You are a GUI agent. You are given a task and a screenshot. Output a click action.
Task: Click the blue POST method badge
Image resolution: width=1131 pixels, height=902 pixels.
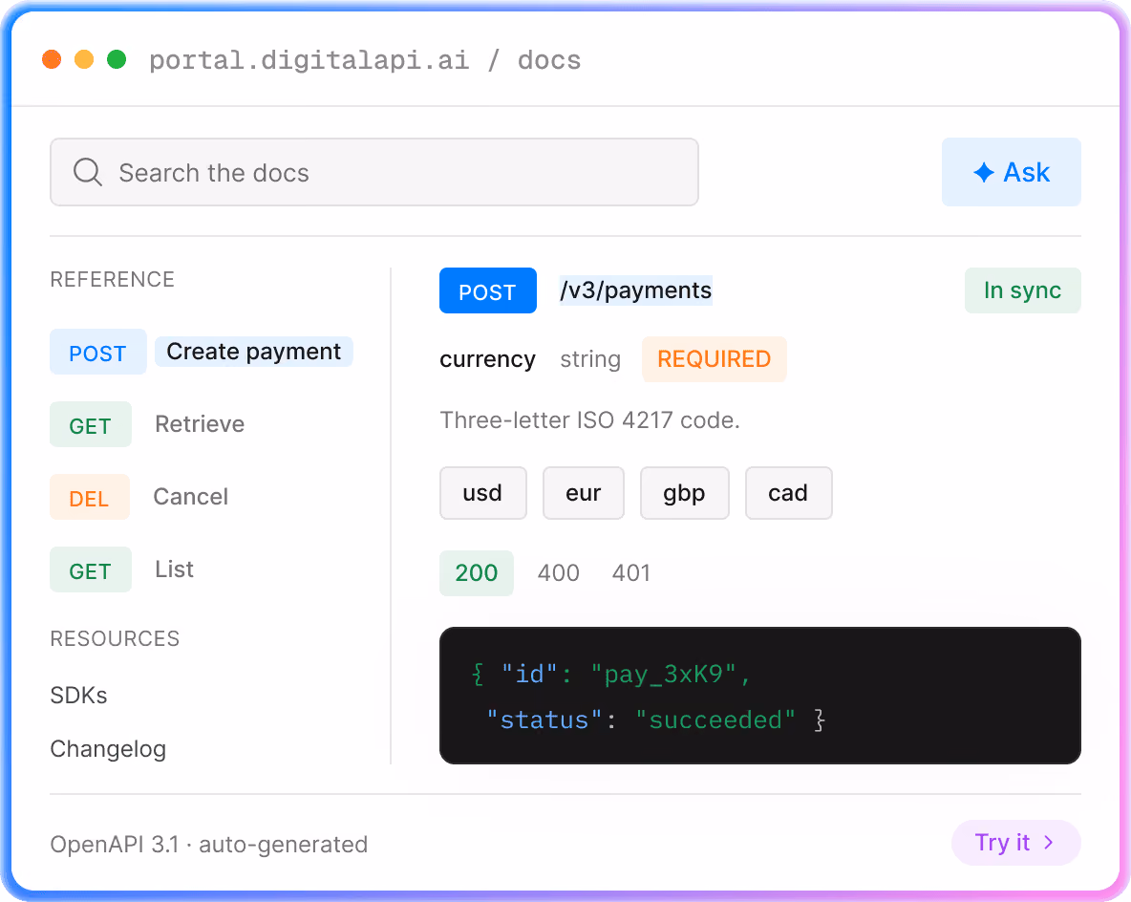[487, 290]
